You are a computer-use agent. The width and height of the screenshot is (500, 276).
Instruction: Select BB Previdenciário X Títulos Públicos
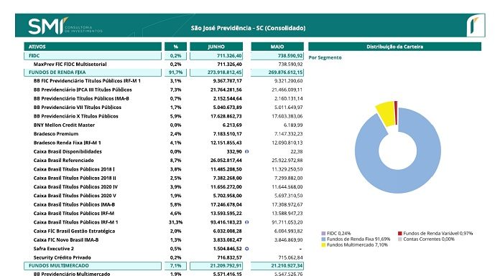pos(76,116)
